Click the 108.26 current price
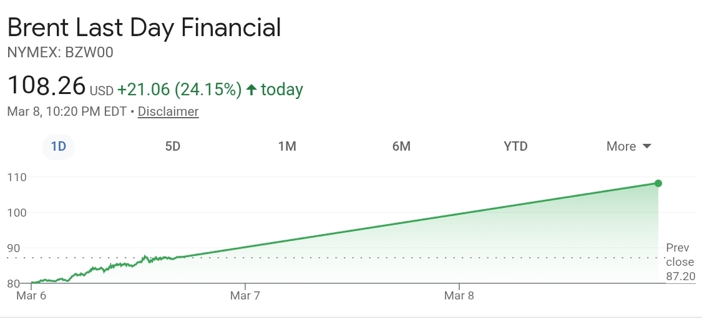702x325 pixels. (46, 86)
